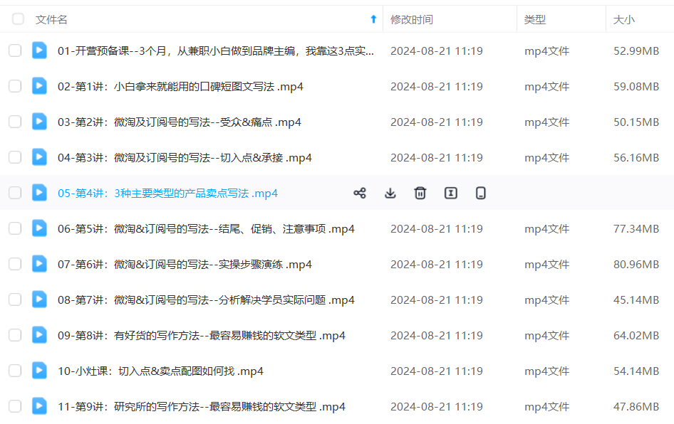The image size is (674, 424).
Task: Click the rename icon on the 05-第4讲 row
Action: click(x=450, y=193)
